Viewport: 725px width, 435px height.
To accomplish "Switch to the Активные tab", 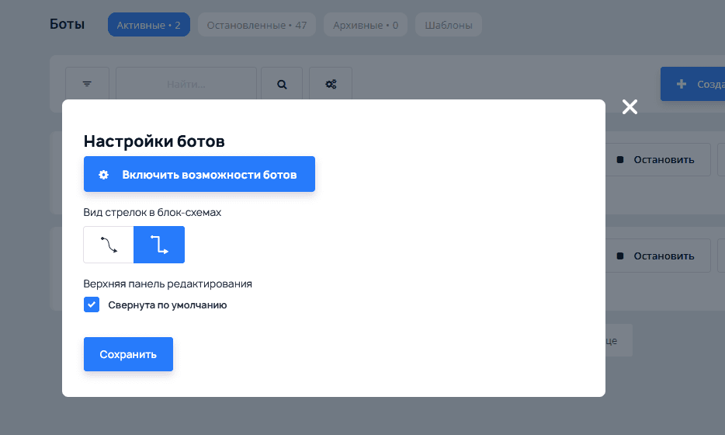I will coord(148,25).
